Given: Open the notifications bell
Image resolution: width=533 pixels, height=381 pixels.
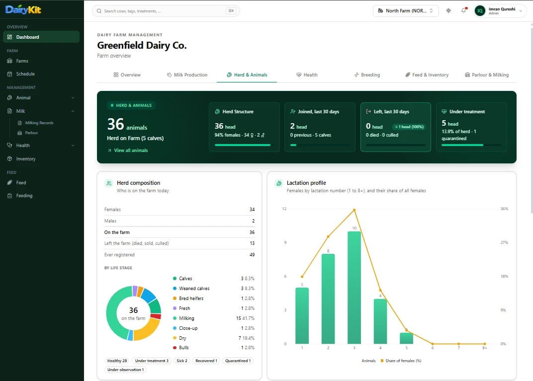Looking at the screenshot, I should coord(464,10).
